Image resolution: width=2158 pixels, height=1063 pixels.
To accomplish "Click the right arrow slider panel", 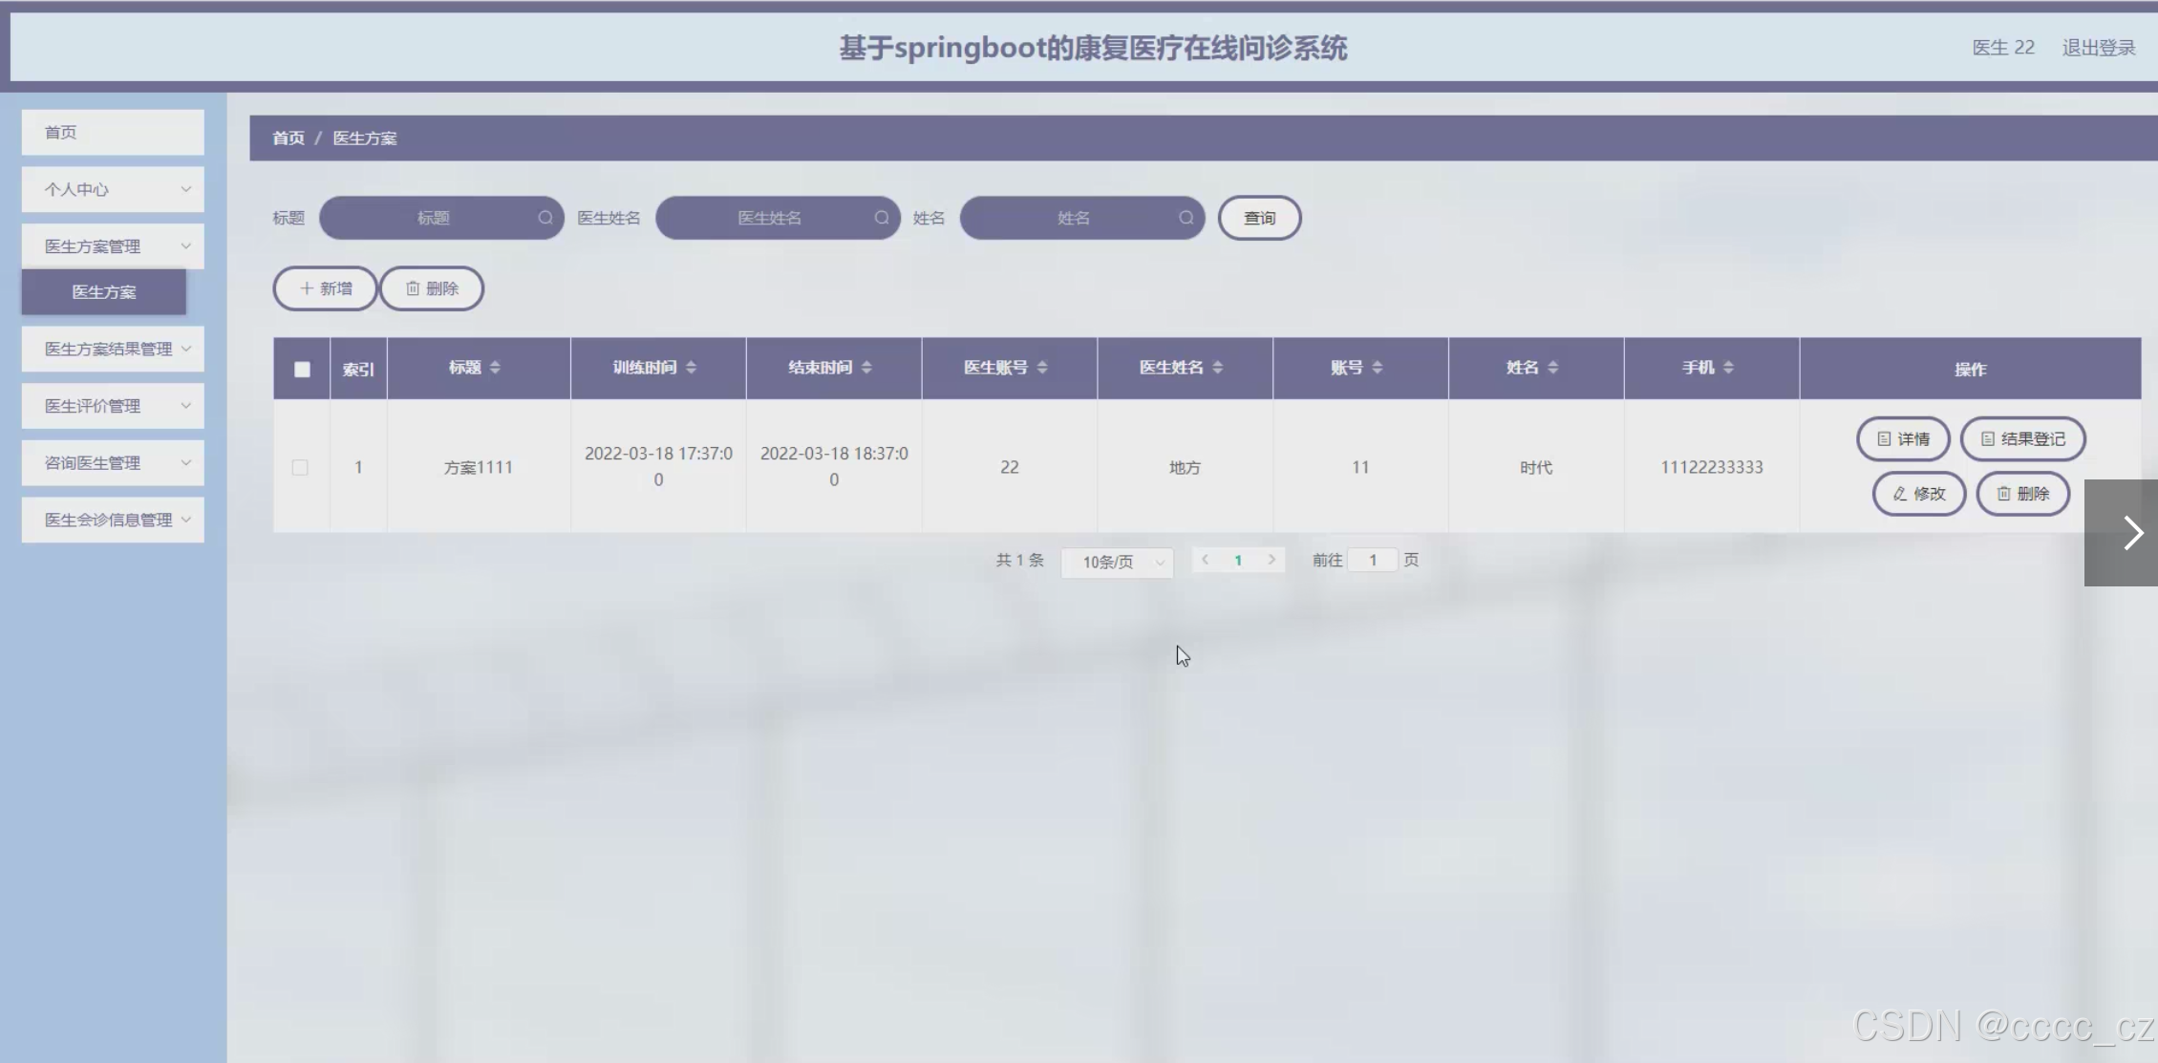I will (2130, 533).
